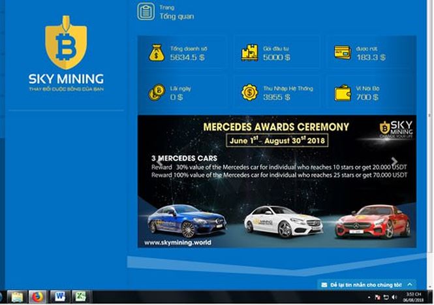Click the Sky Mining shield logo
434x305 pixels.
pyautogui.click(x=66, y=42)
